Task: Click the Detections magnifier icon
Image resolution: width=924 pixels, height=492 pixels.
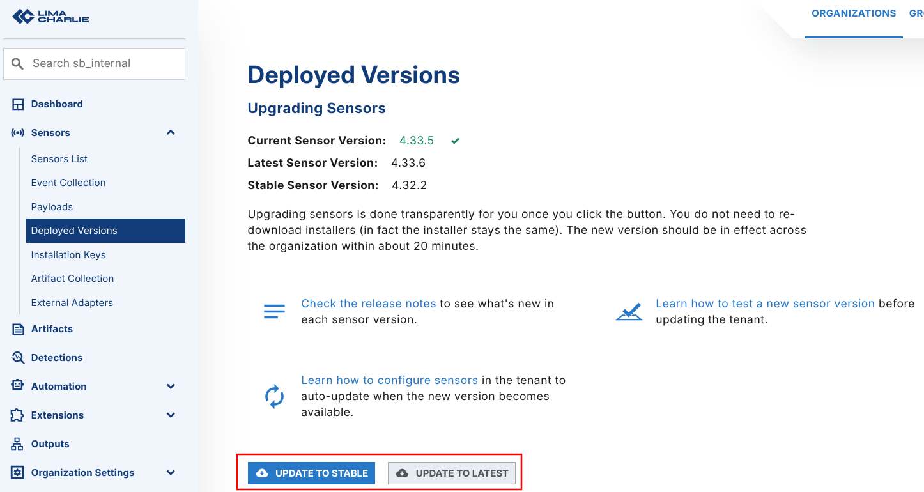Action: click(18, 358)
